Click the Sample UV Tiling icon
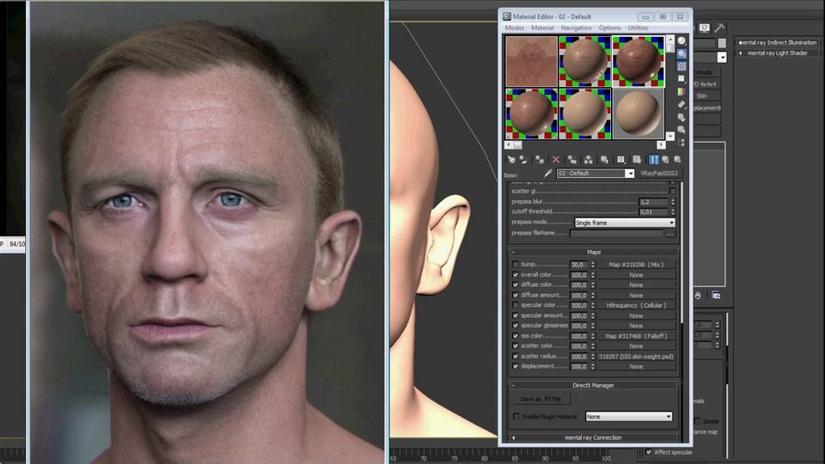The height and width of the screenshot is (464, 825). point(681,78)
